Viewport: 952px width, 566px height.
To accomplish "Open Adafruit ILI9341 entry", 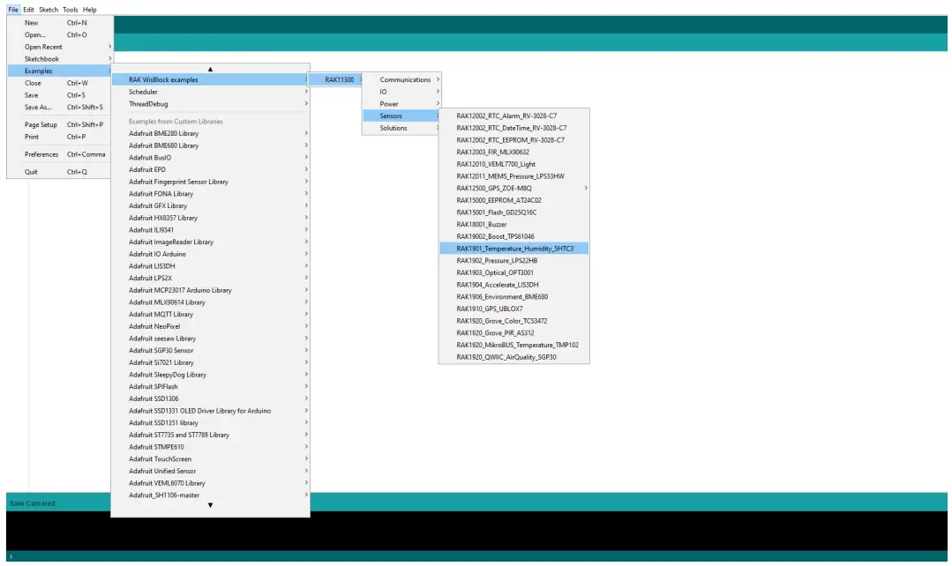I will pyautogui.click(x=210, y=230).
